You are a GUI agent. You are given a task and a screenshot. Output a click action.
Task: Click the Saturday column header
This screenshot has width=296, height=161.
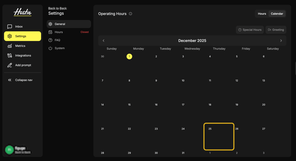pos(273,49)
